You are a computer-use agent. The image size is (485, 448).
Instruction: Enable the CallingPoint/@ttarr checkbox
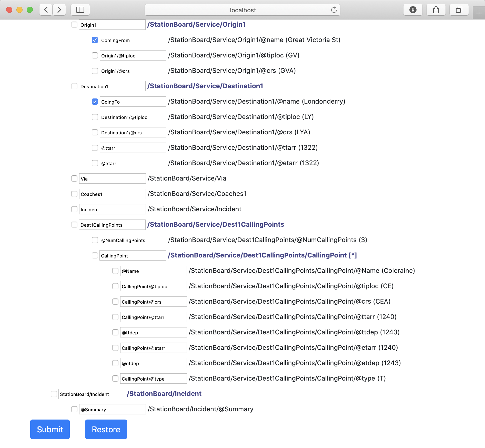tap(115, 317)
